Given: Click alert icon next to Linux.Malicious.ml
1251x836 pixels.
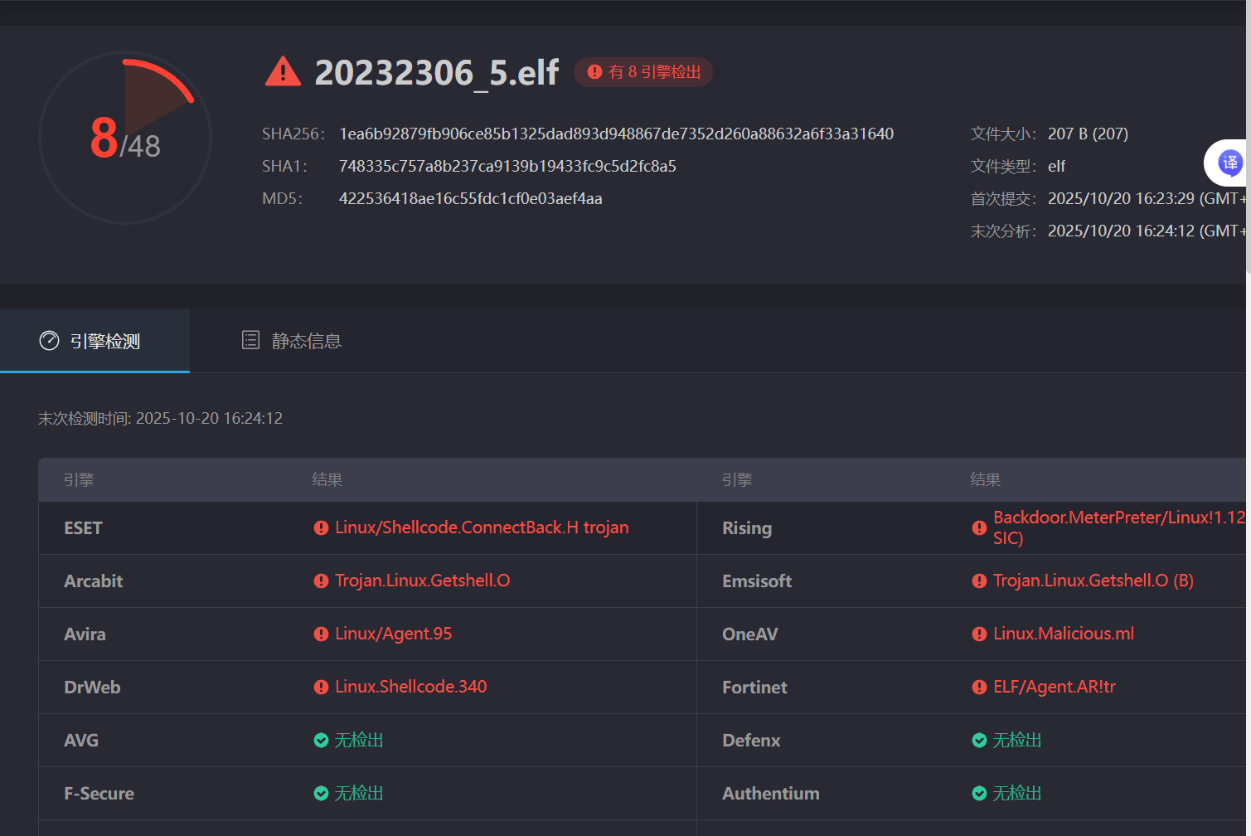Looking at the screenshot, I should [979, 634].
